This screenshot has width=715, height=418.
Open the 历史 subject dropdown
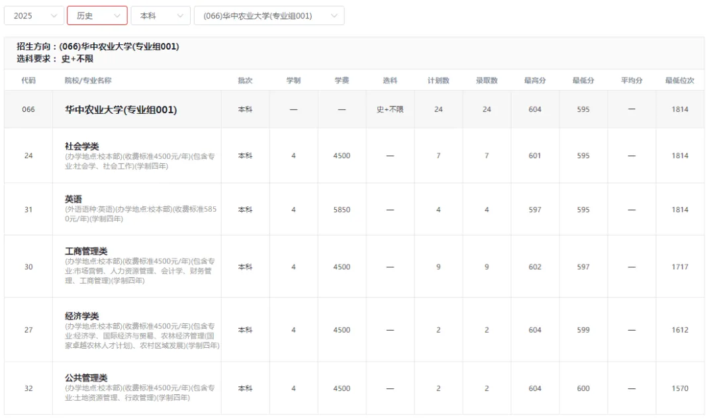(97, 16)
